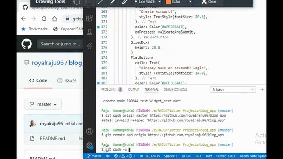Switch to the Code tab

click(x=38, y=80)
